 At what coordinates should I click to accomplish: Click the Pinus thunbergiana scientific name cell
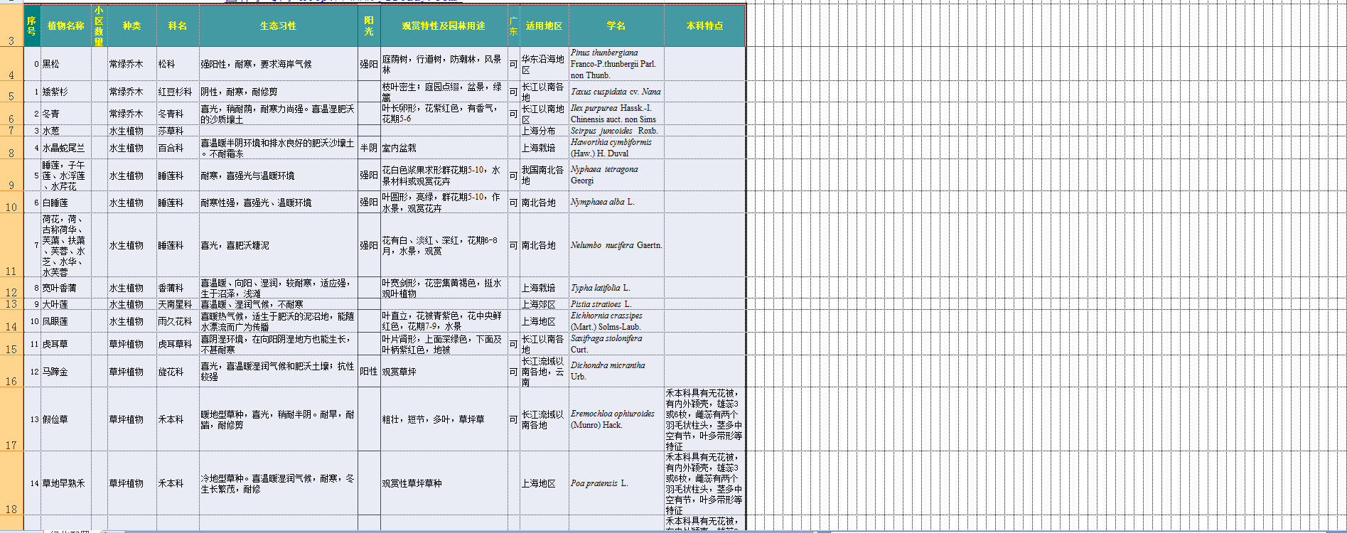coord(616,64)
